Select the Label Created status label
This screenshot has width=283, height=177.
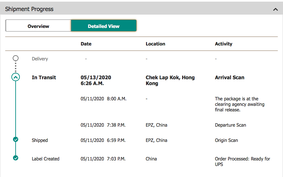pyautogui.click(x=46, y=159)
